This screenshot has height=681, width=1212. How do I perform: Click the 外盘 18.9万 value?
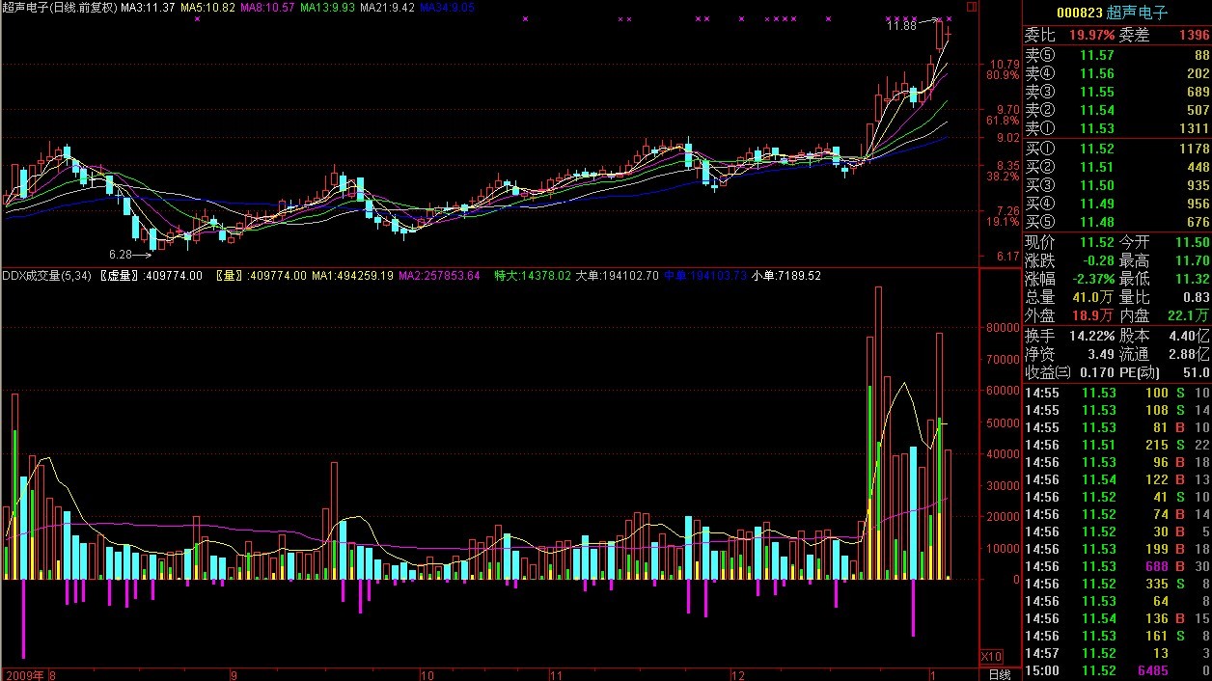click(x=1093, y=316)
